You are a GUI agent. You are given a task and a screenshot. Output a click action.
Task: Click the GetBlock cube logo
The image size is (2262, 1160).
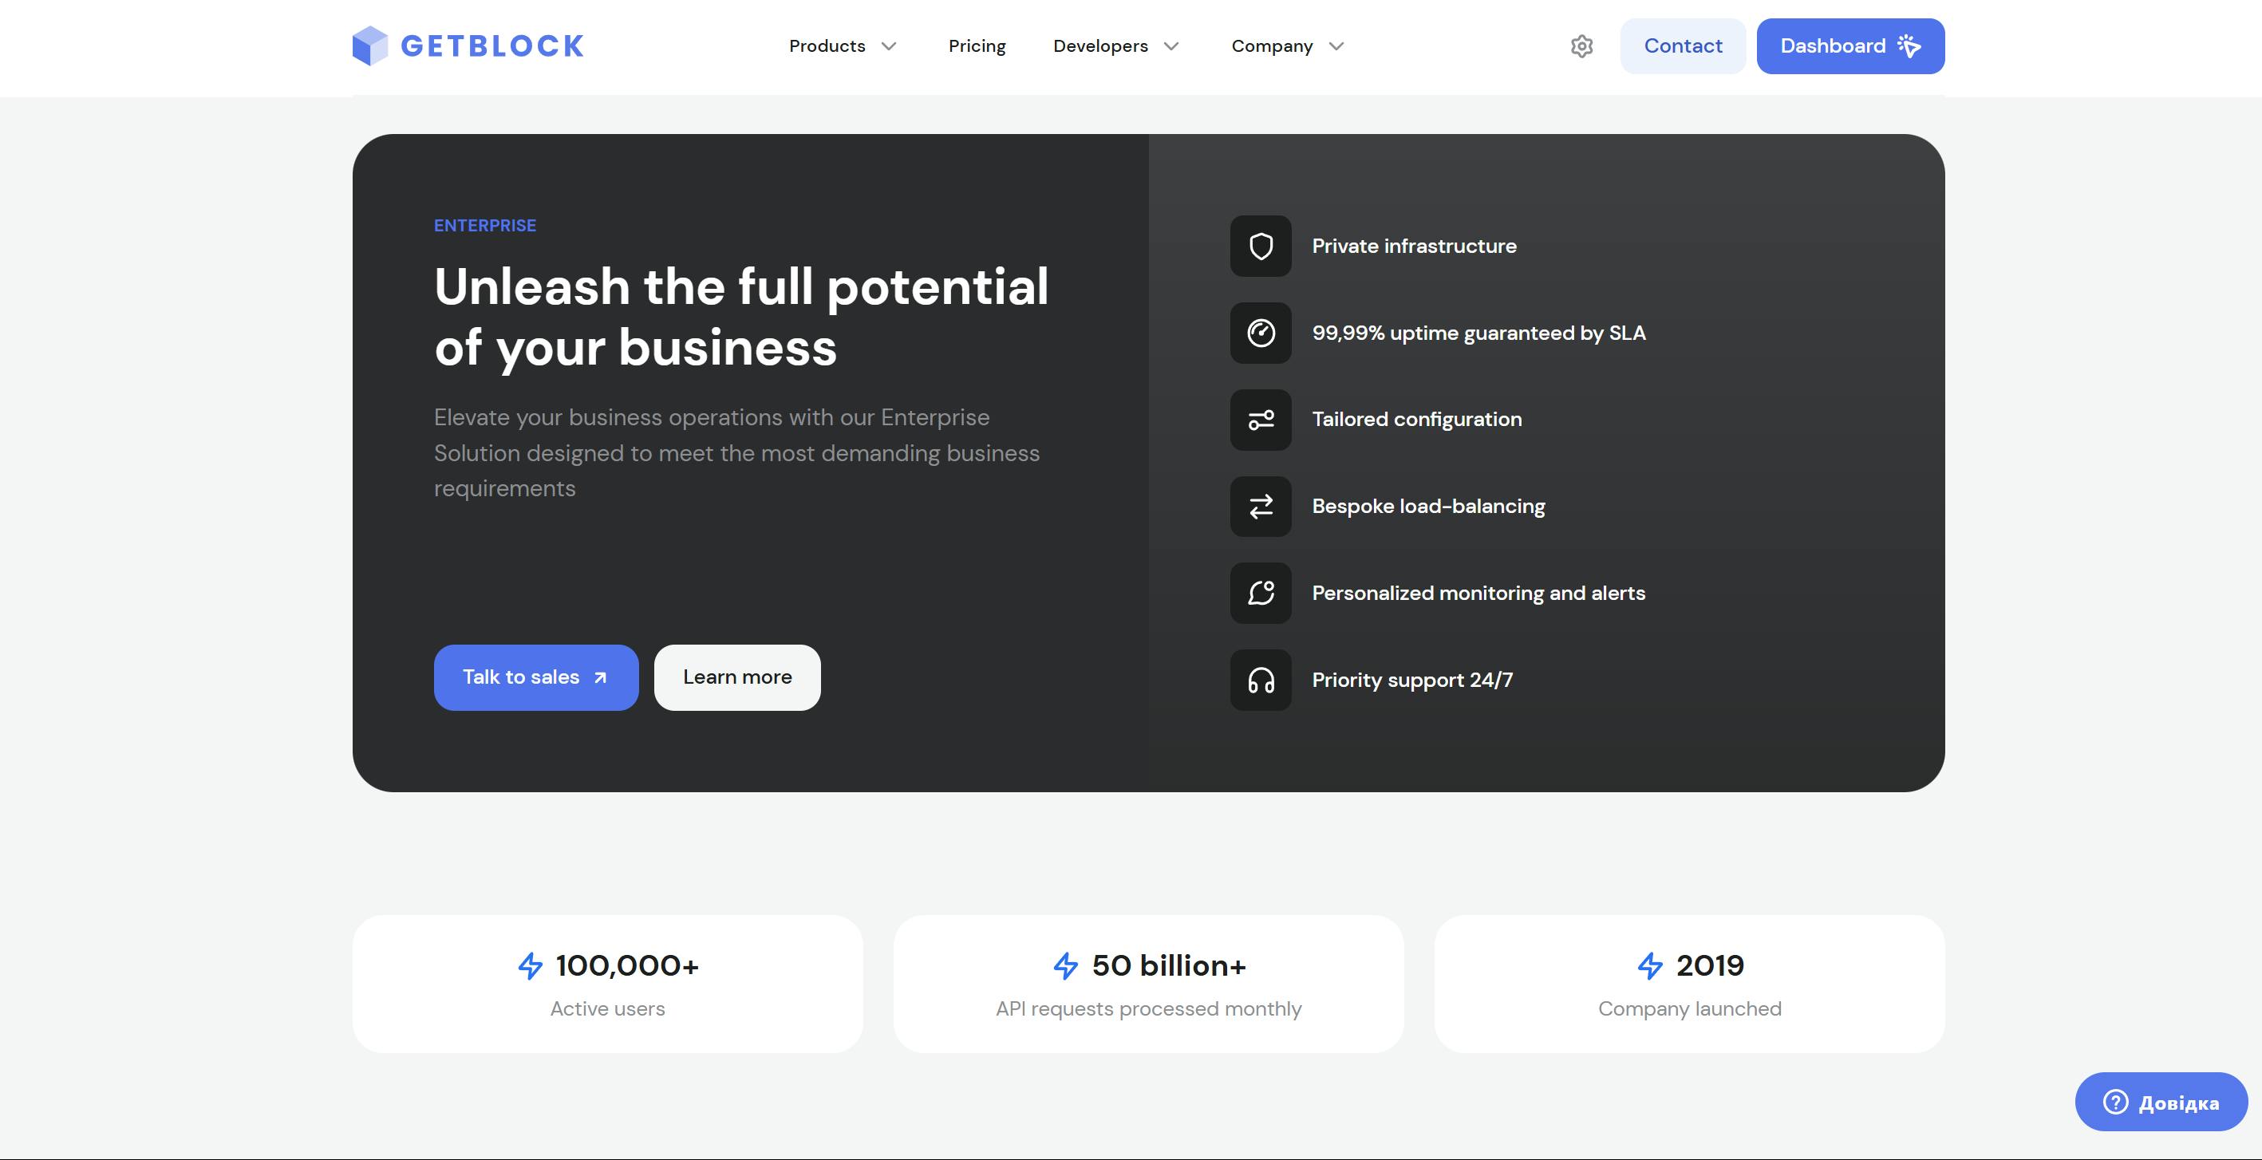369,45
